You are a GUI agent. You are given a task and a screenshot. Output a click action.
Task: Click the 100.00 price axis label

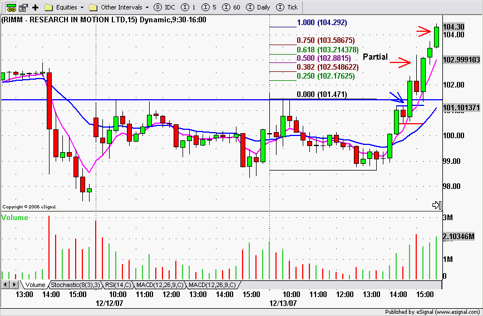pyautogui.click(x=454, y=136)
